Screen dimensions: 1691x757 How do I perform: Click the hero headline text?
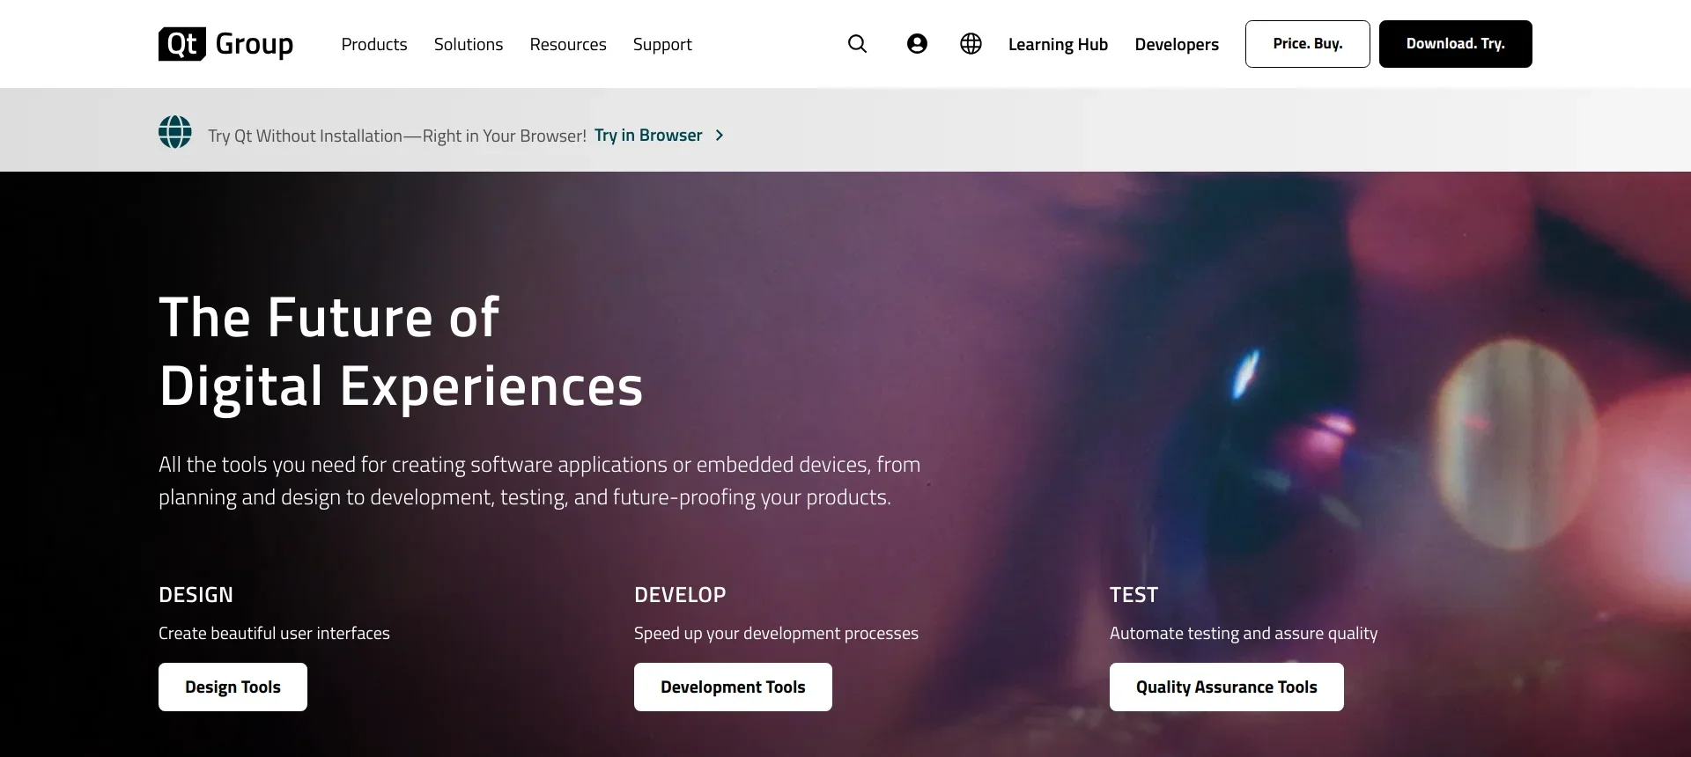401,351
